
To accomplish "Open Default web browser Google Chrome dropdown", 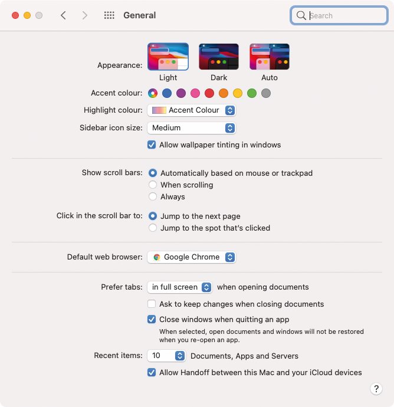I will point(192,257).
